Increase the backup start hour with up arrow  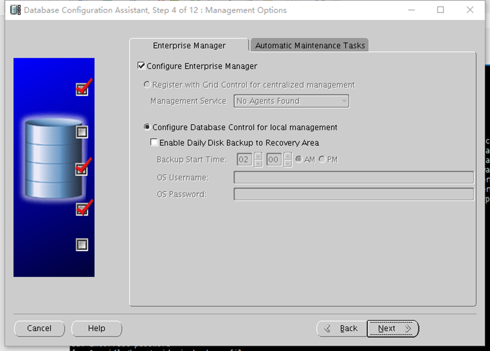tap(258, 156)
